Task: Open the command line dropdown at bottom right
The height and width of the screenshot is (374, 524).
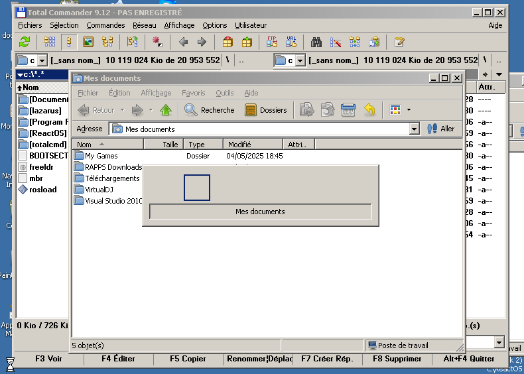Action: (x=499, y=342)
